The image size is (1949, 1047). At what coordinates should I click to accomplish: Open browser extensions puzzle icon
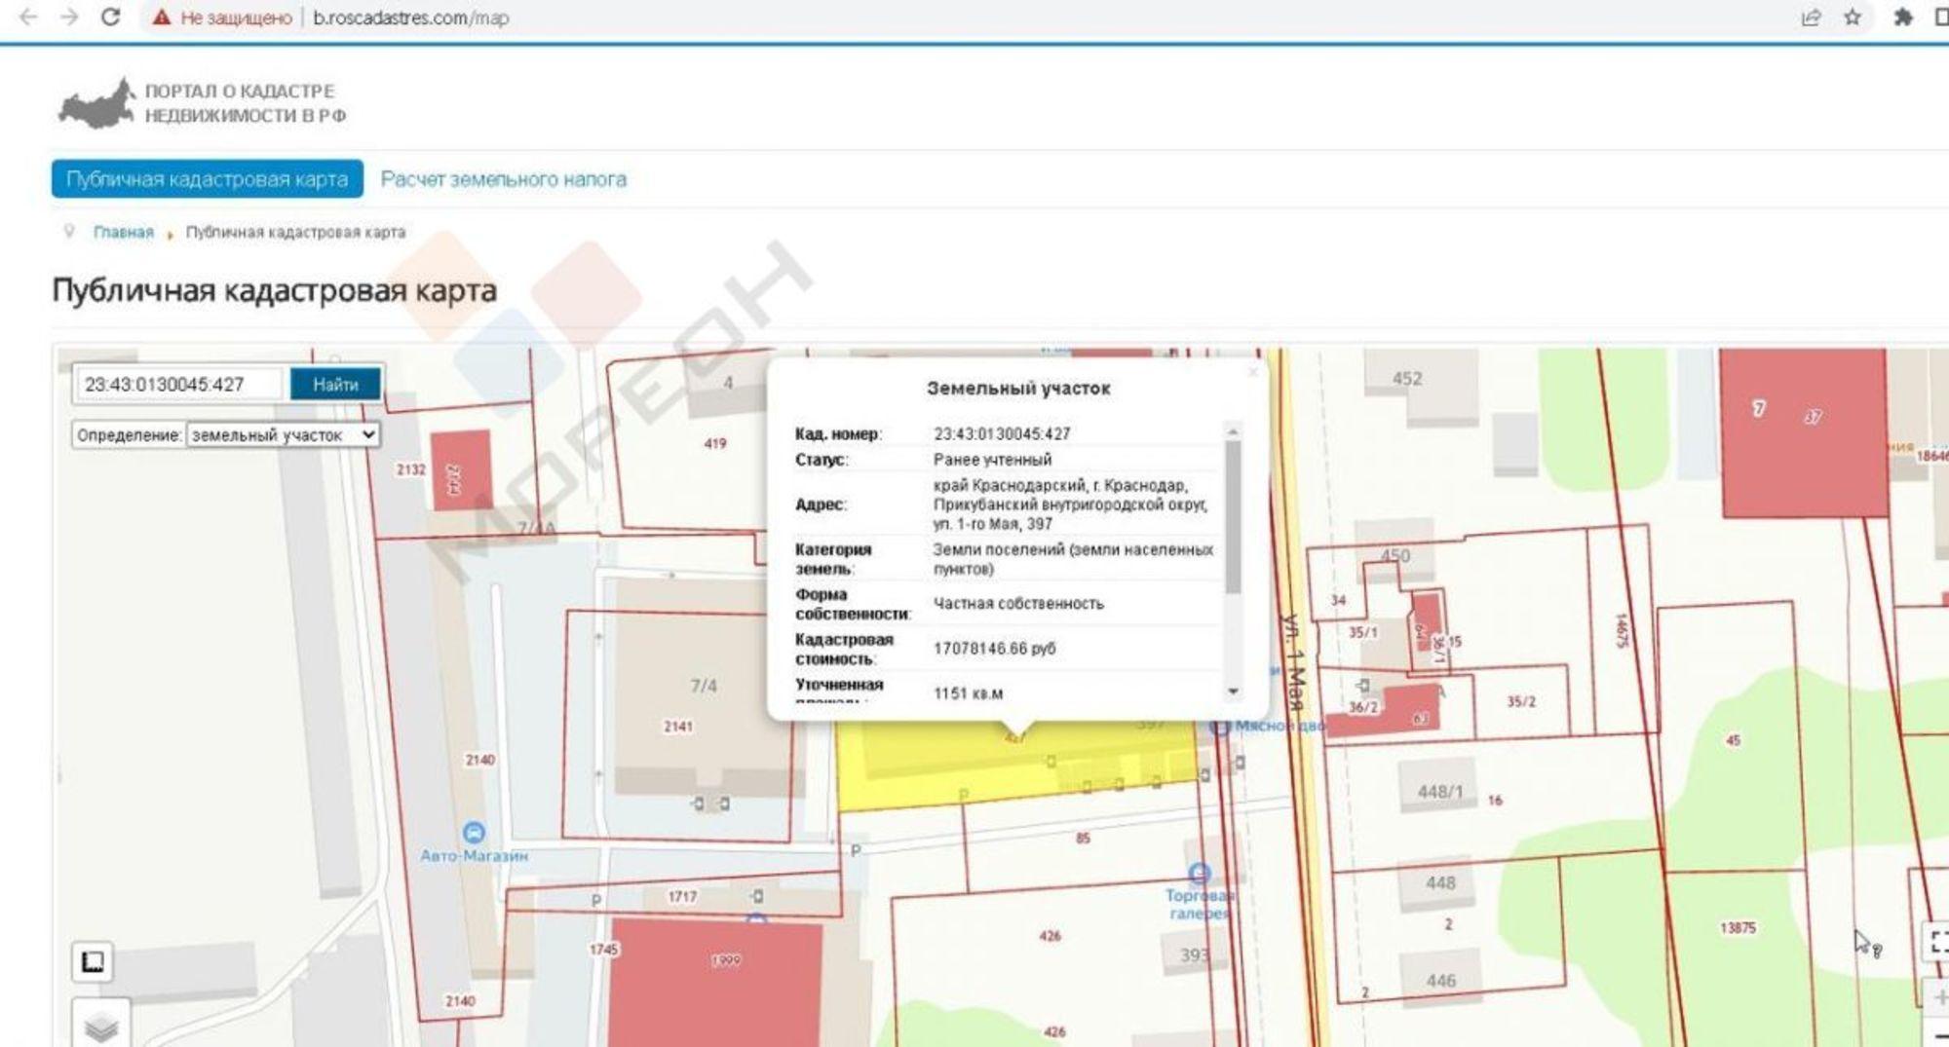[1901, 18]
